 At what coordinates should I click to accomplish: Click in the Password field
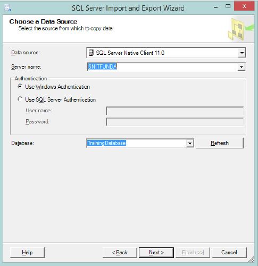pyautogui.click(x=175, y=122)
